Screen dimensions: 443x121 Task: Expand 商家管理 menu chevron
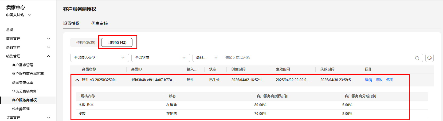point(49,39)
